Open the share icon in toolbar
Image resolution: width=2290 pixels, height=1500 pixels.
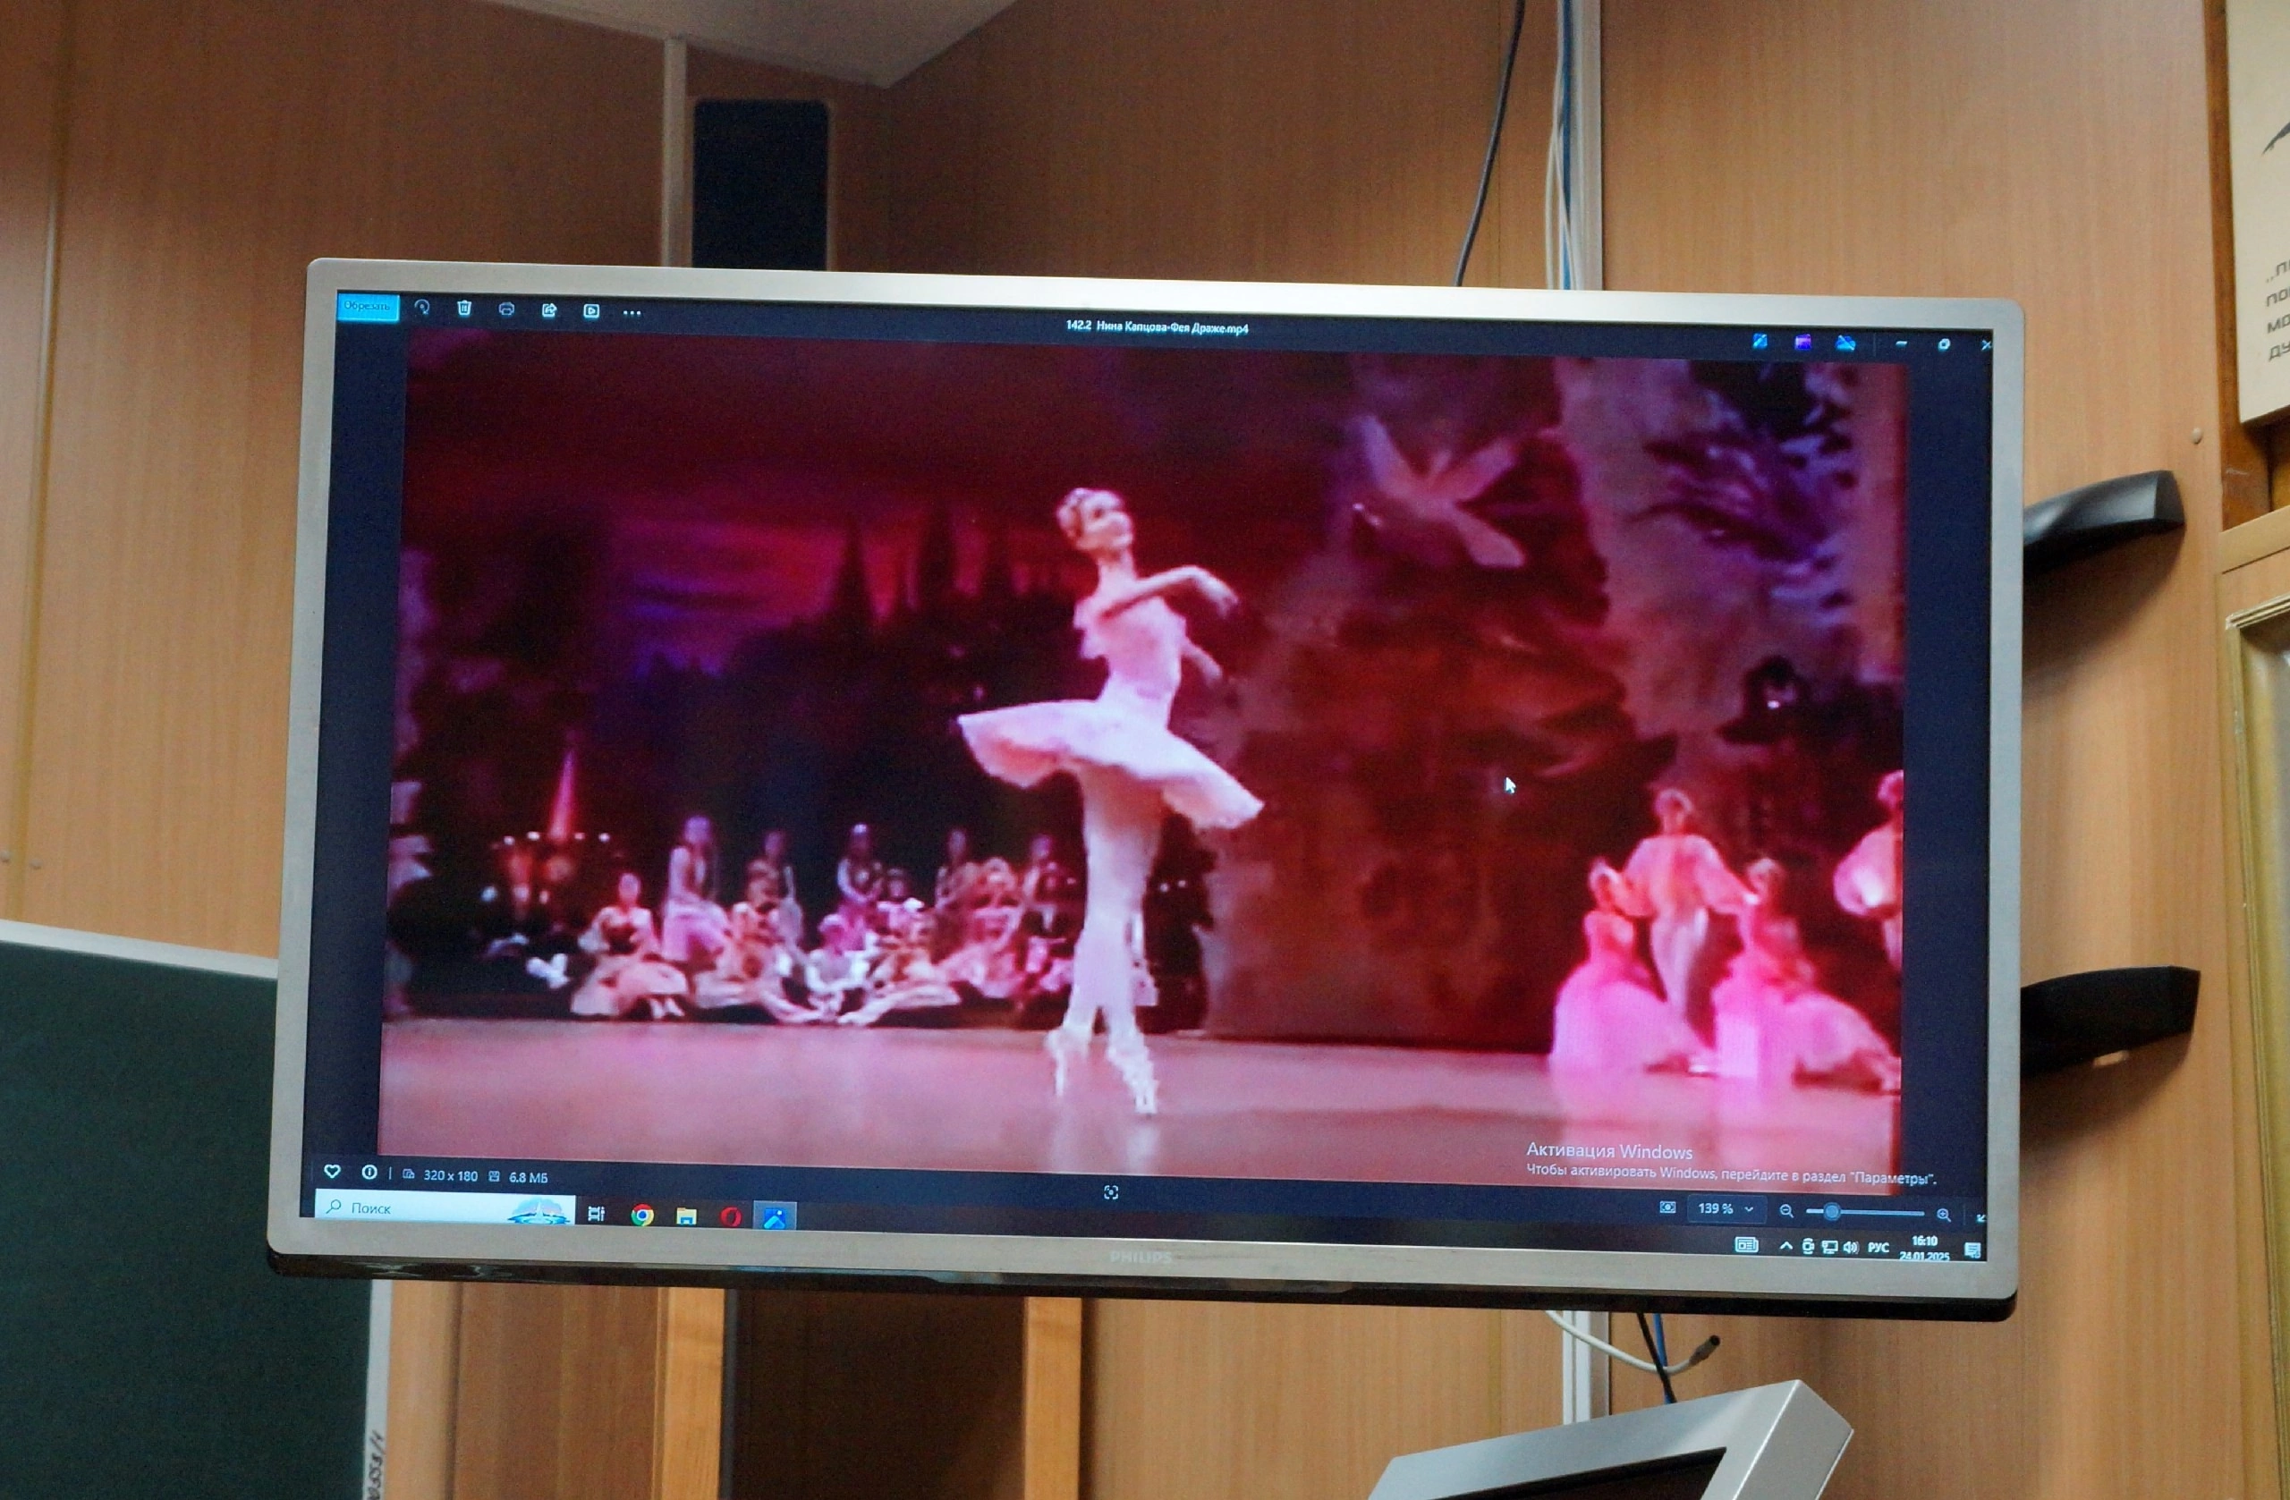[x=548, y=309]
